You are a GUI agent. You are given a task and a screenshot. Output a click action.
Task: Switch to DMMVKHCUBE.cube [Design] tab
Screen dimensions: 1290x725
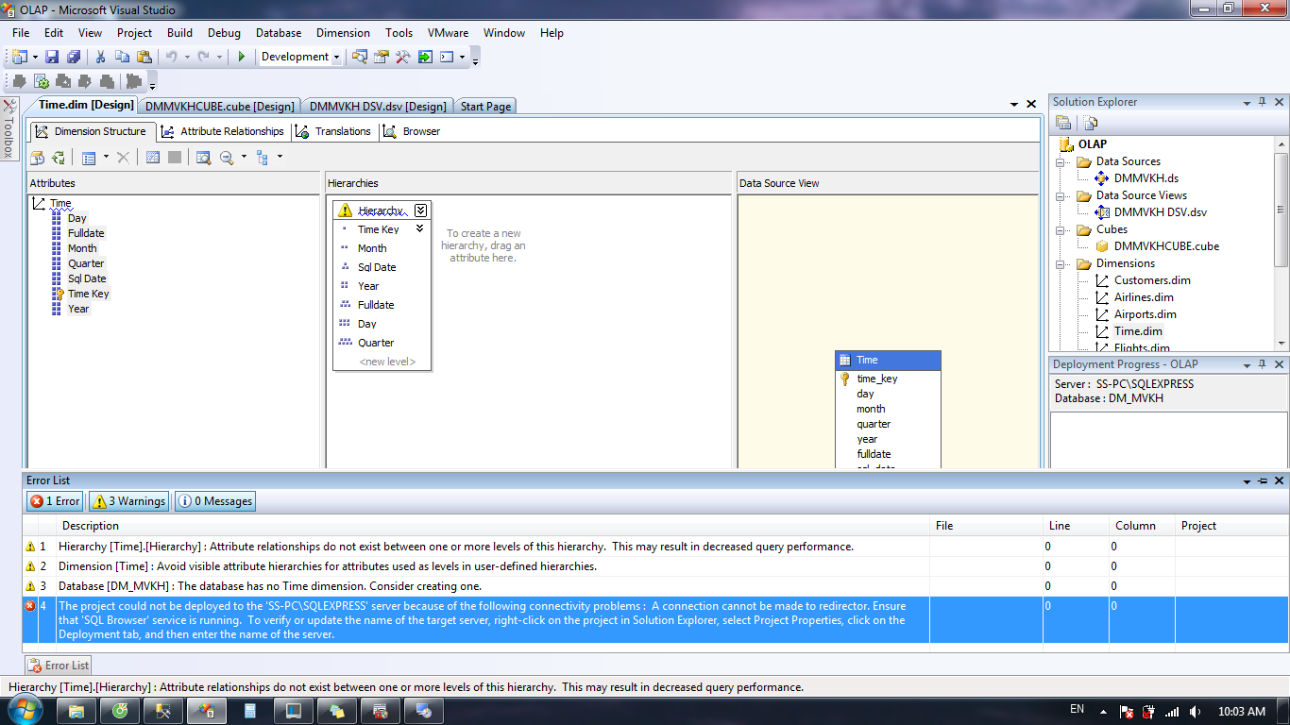(x=220, y=107)
